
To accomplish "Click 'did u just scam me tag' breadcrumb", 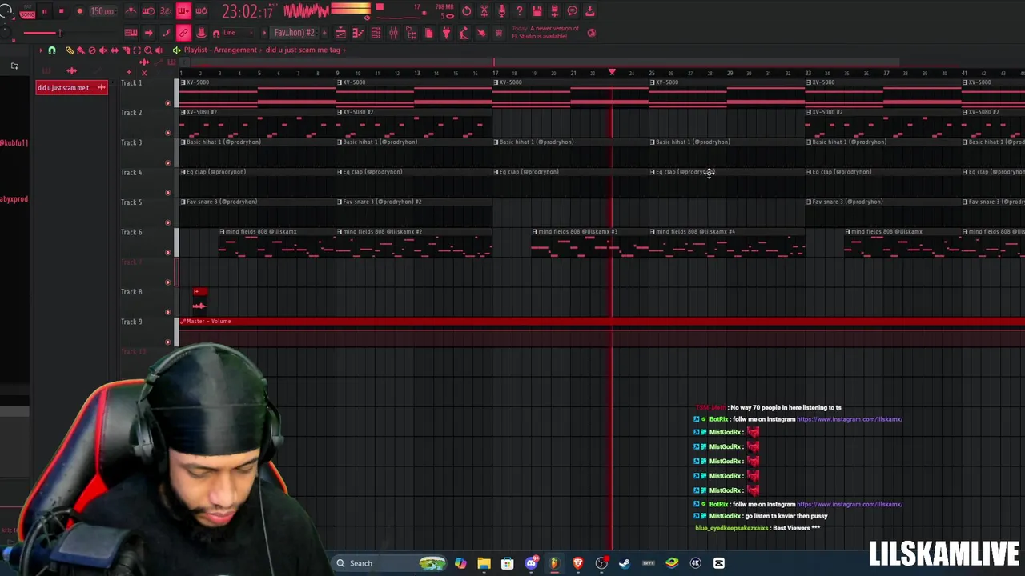I will click(303, 50).
